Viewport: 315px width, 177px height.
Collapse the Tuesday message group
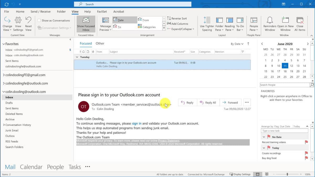pyautogui.click(x=77, y=57)
